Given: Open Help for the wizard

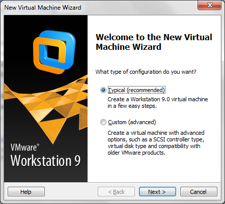Looking at the screenshot, I should [x=26, y=192].
